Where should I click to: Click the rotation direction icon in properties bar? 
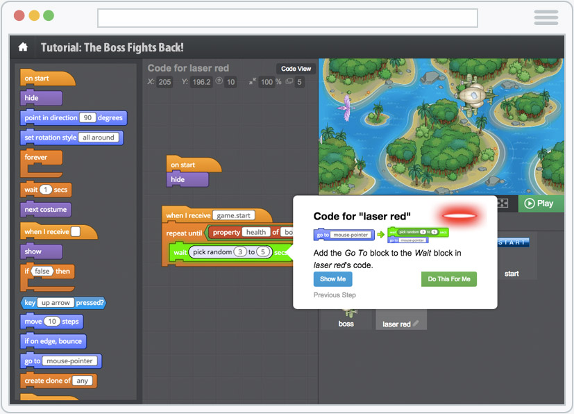[x=219, y=82]
